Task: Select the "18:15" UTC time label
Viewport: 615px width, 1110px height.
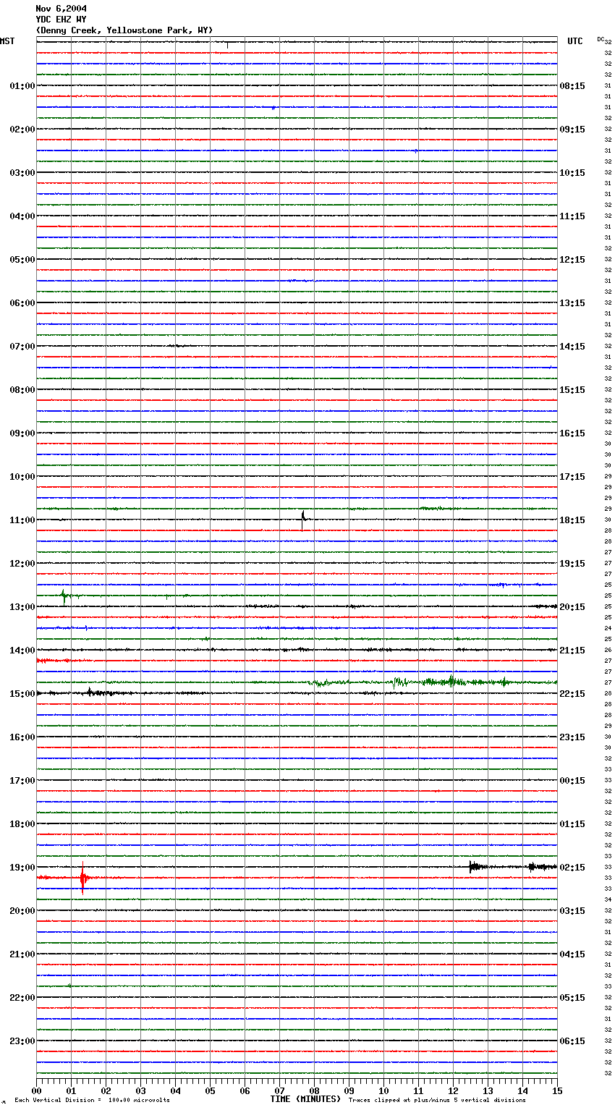Action: [572, 520]
